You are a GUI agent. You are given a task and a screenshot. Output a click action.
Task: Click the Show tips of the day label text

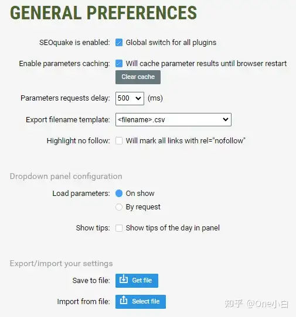pyautogui.click(x=172, y=228)
